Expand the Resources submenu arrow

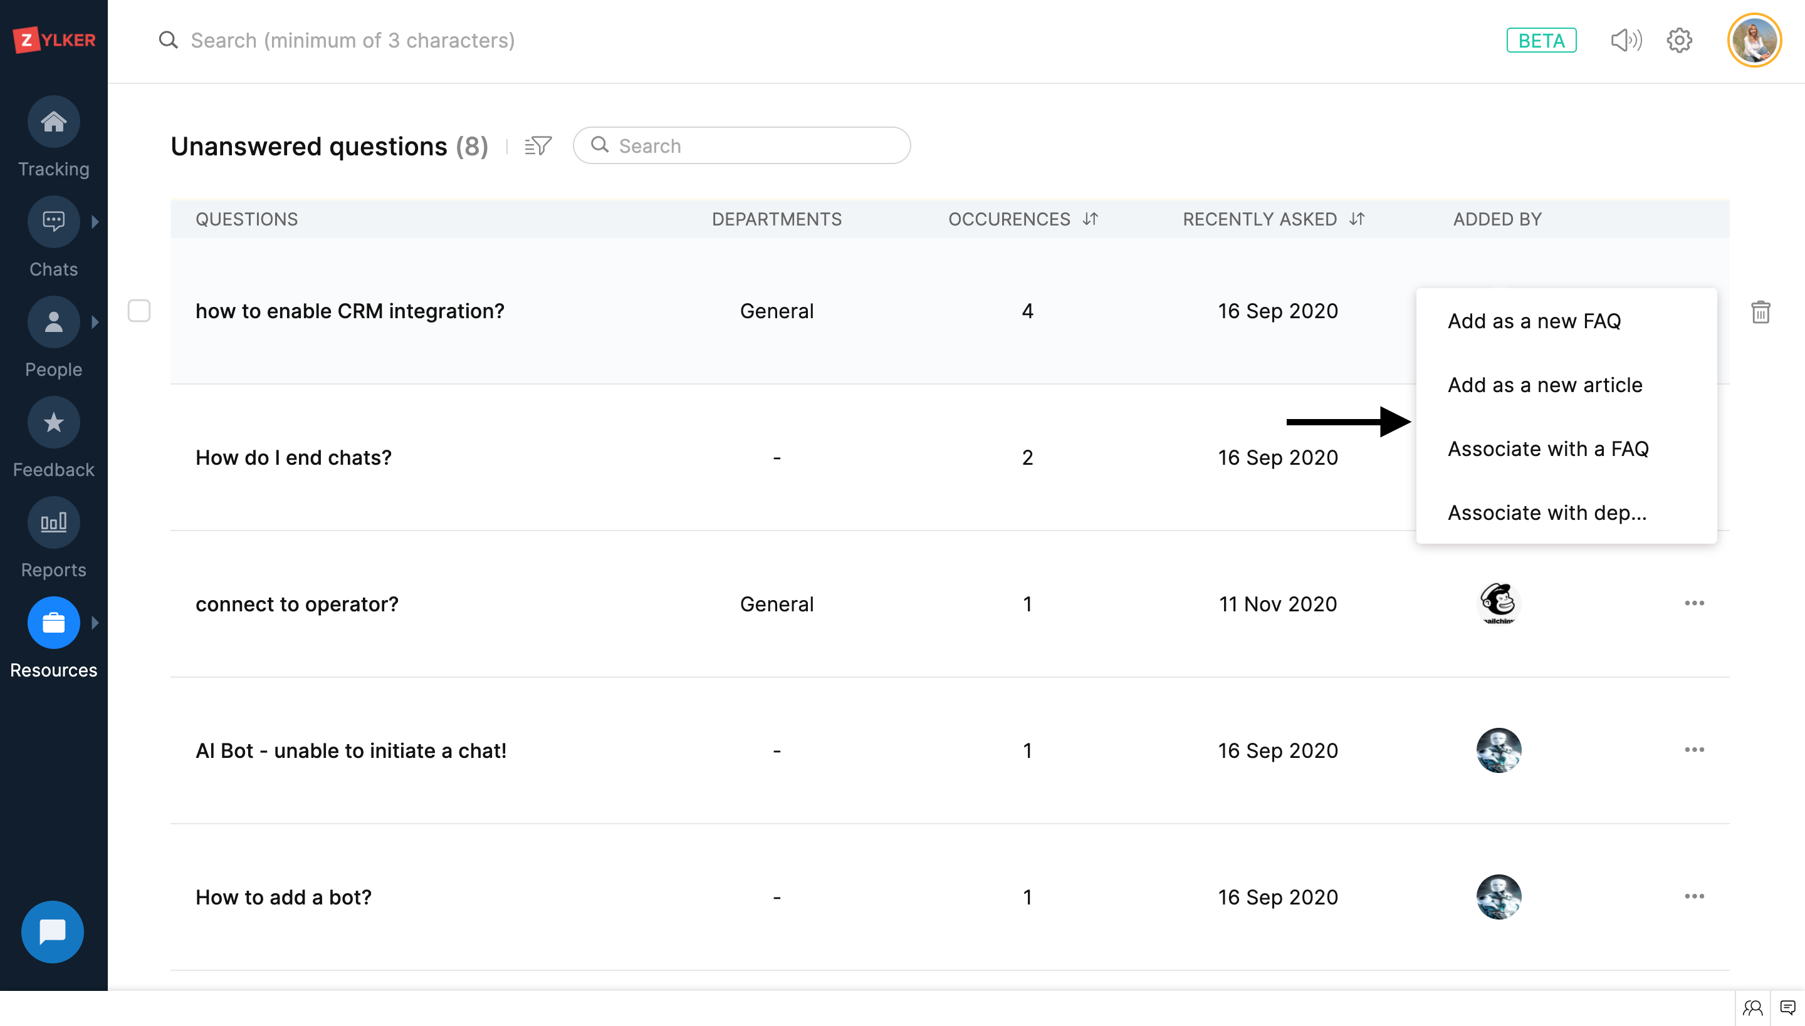[95, 623]
